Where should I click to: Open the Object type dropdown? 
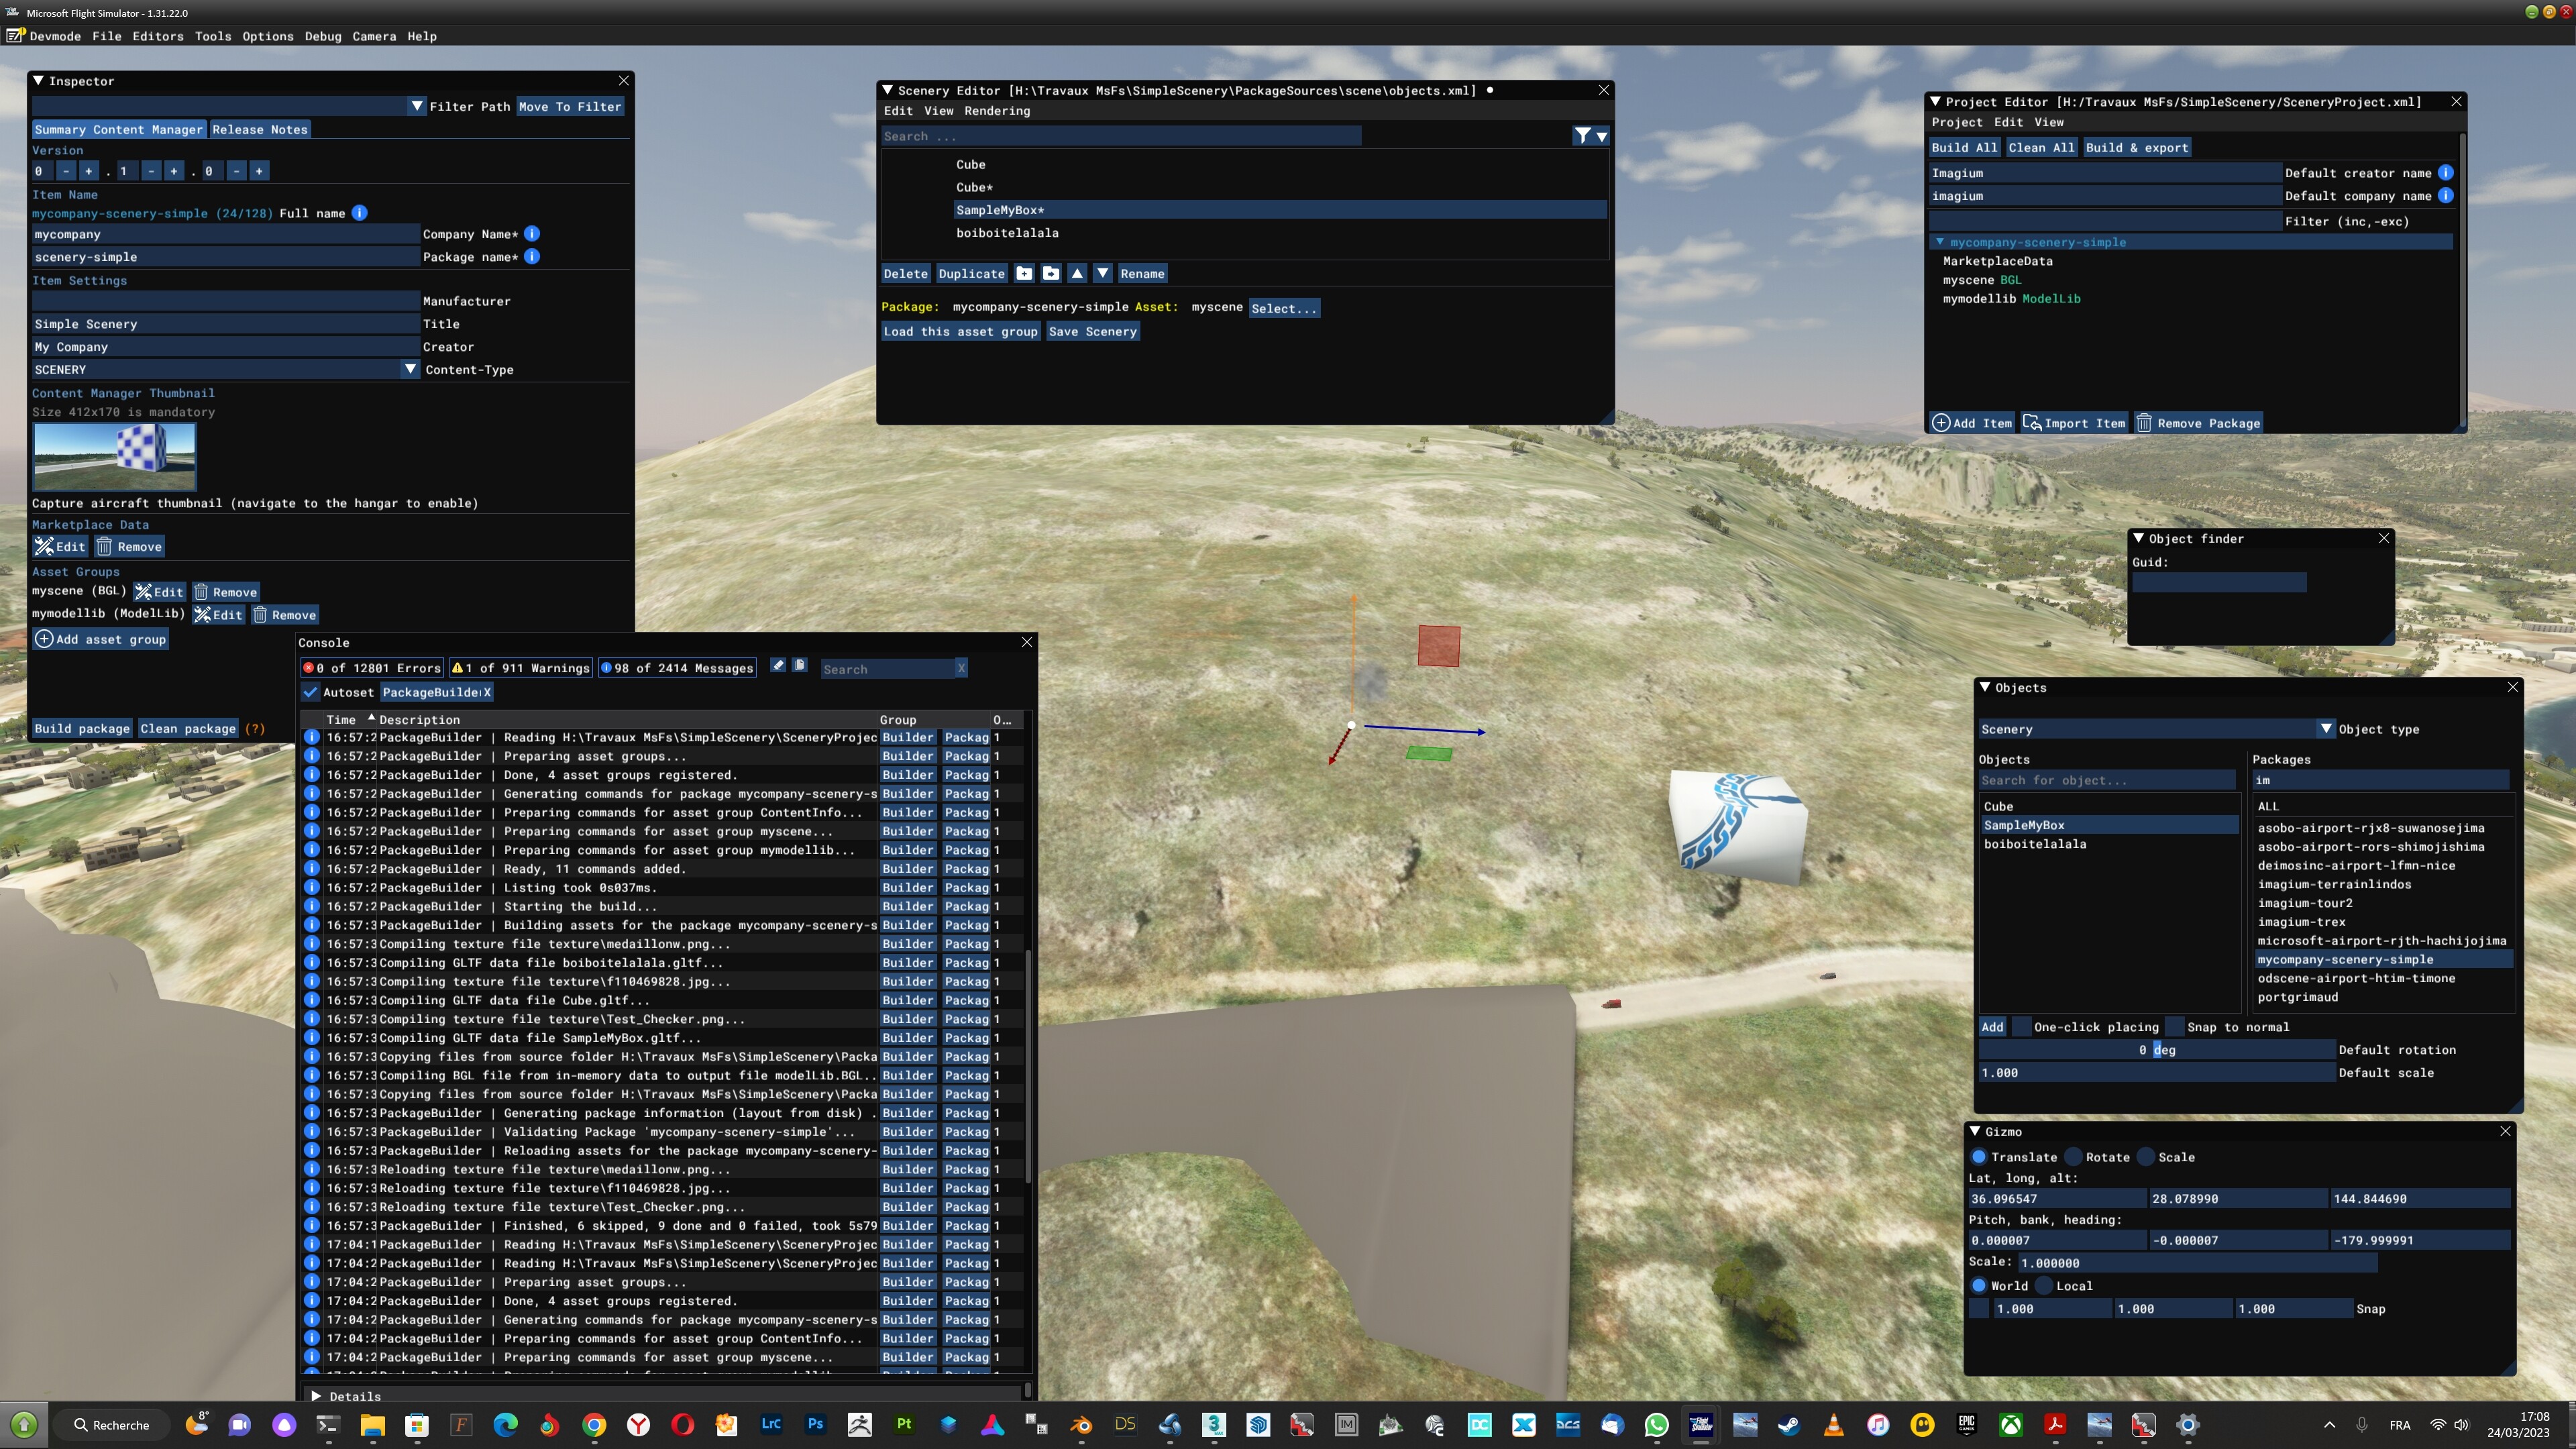point(2326,729)
